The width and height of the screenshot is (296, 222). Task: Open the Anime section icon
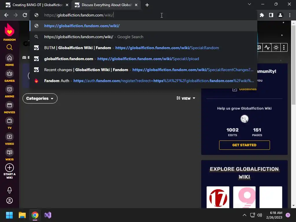[10, 89]
